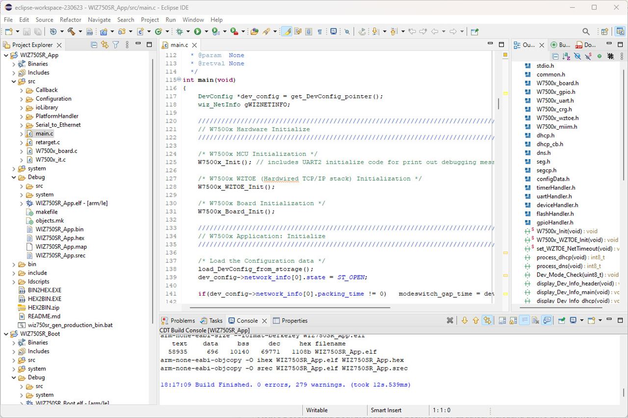Click the Outline alphabetical Sort icon
This screenshot has height=418, width=628.
click(x=566, y=56)
